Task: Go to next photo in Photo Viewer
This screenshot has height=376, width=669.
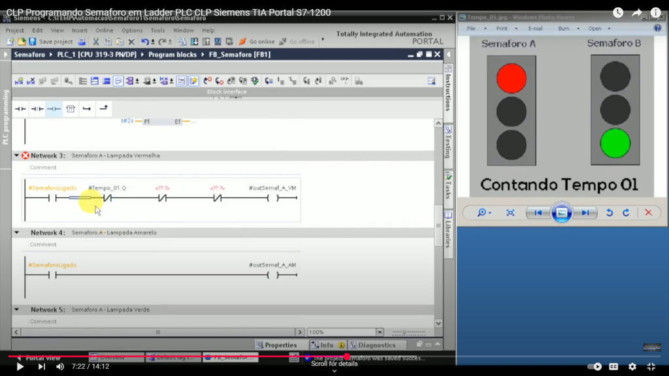Action: click(585, 213)
